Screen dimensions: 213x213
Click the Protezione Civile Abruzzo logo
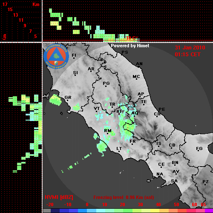[x=56, y=56]
